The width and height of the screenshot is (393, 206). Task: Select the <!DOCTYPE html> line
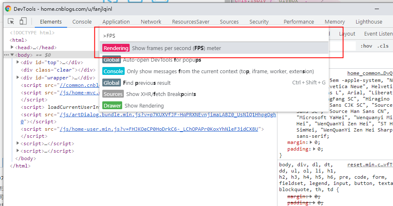pos(32,33)
